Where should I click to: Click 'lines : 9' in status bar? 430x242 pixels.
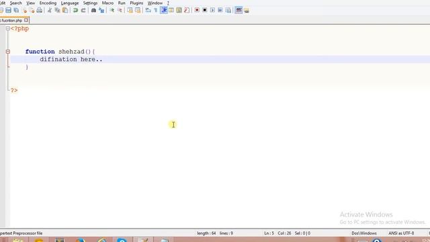point(226,233)
